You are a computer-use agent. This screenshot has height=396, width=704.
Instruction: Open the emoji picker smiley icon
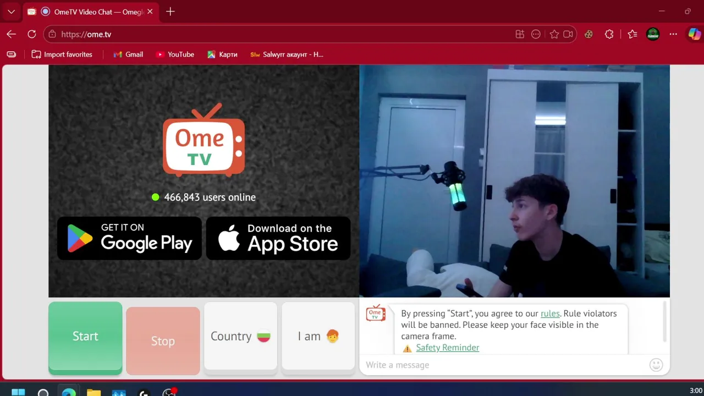[x=656, y=365]
